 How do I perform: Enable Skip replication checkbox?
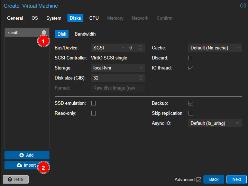191,113
